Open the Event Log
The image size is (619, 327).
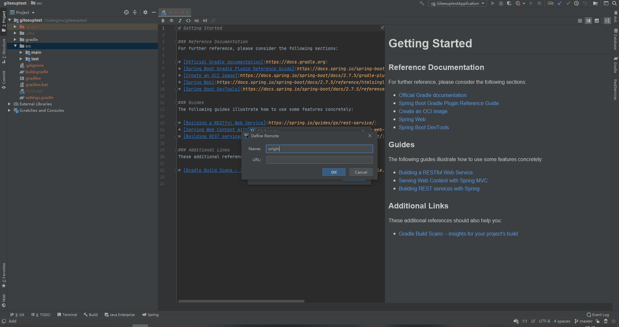click(598, 315)
